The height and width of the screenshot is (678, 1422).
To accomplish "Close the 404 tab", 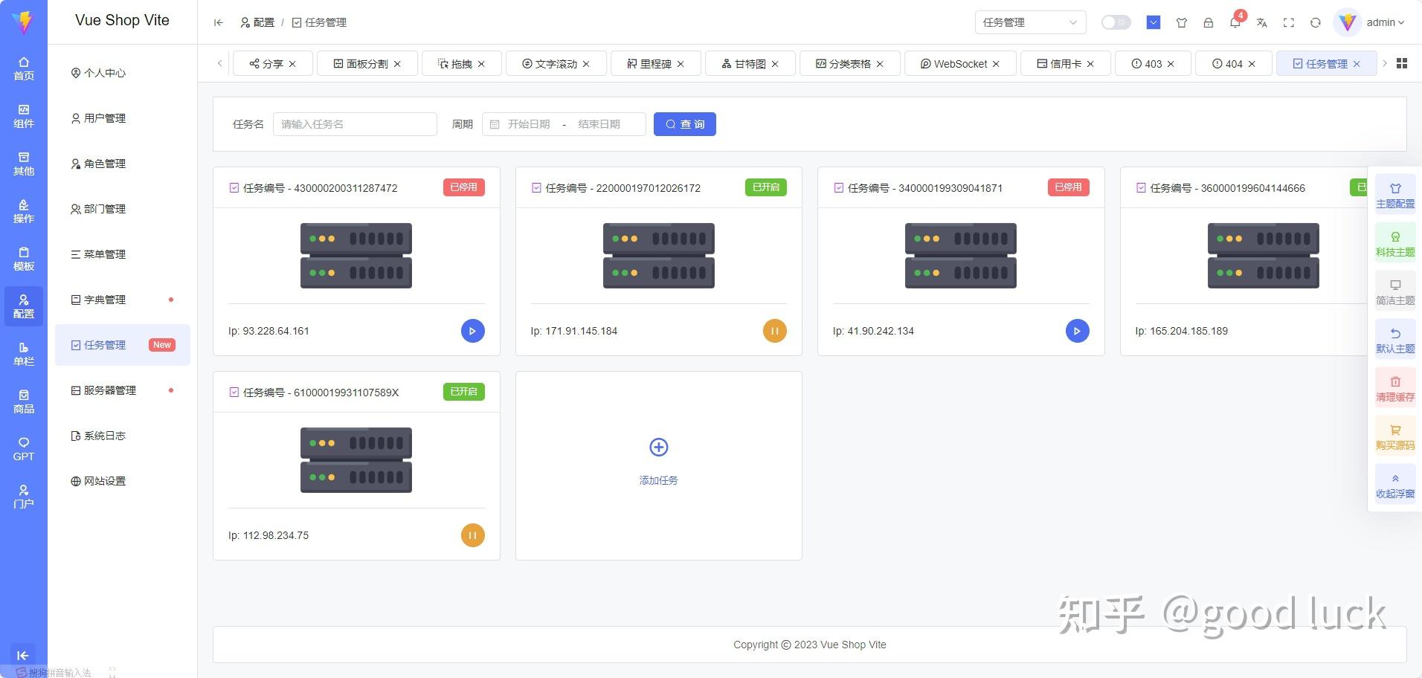I will pos(1252,64).
